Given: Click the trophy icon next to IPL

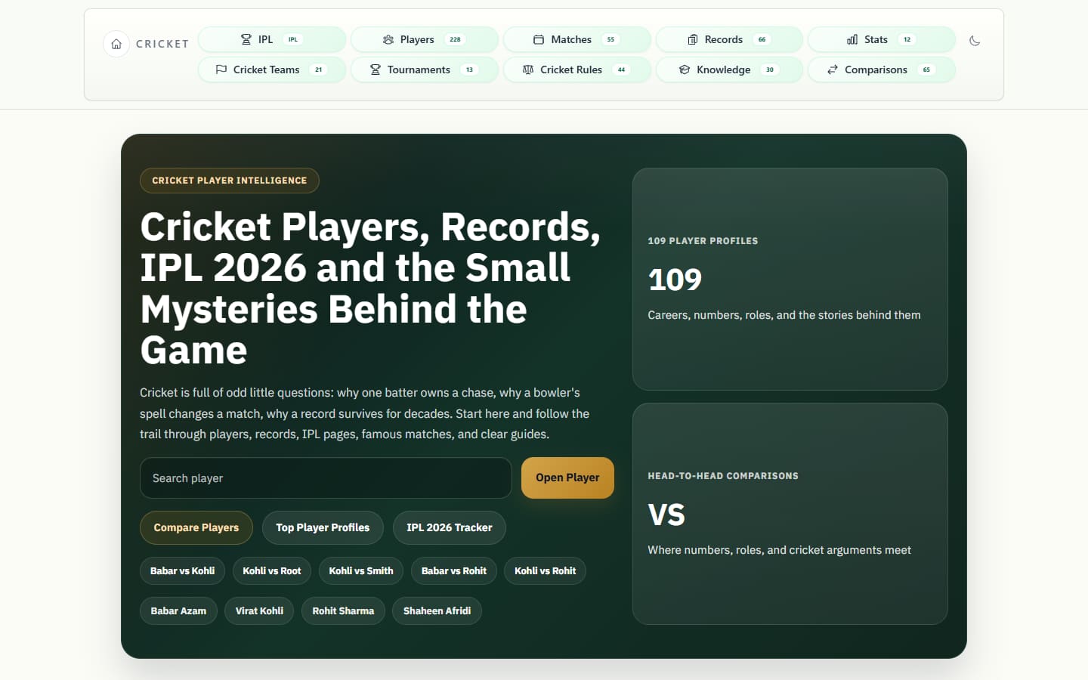Looking at the screenshot, I should coord(246,39).
